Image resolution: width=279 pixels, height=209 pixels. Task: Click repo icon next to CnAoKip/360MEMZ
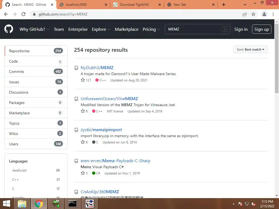click(x=76, y=192)
